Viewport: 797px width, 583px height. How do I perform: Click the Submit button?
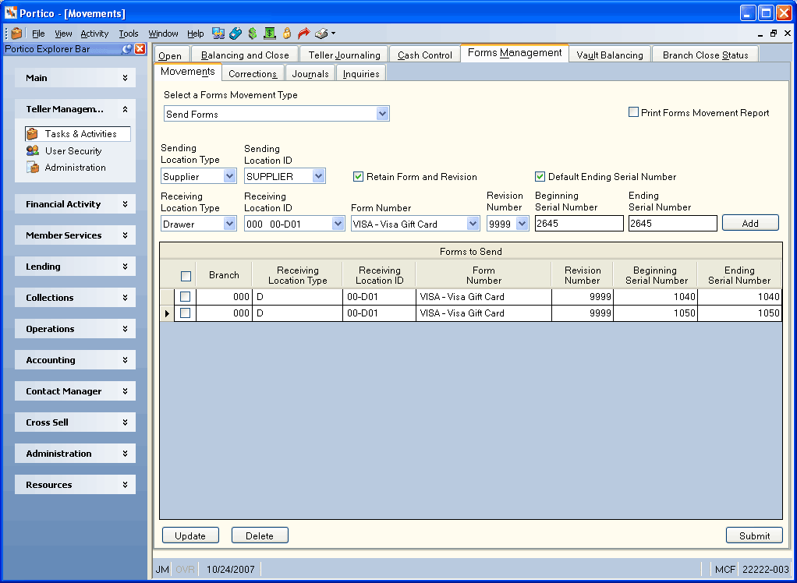click(x=754, y=535)
